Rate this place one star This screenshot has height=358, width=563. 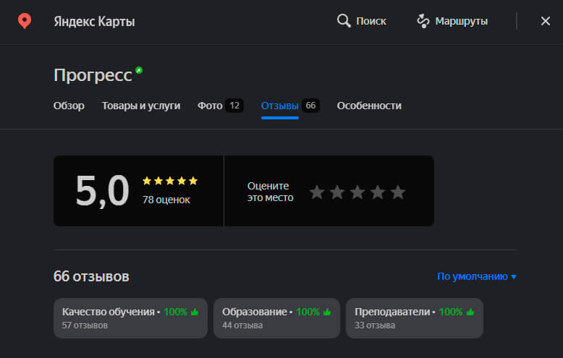coord(317,192)
